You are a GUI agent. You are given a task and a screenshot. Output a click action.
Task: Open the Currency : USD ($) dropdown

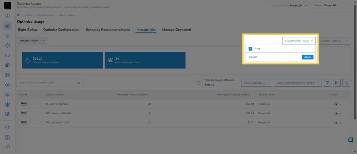tap(334, 41)
